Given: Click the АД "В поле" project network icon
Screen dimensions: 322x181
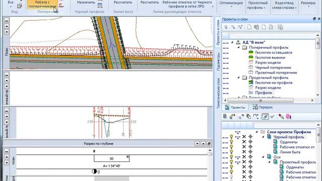Looking at the screenshot, I should coord(238,42).
